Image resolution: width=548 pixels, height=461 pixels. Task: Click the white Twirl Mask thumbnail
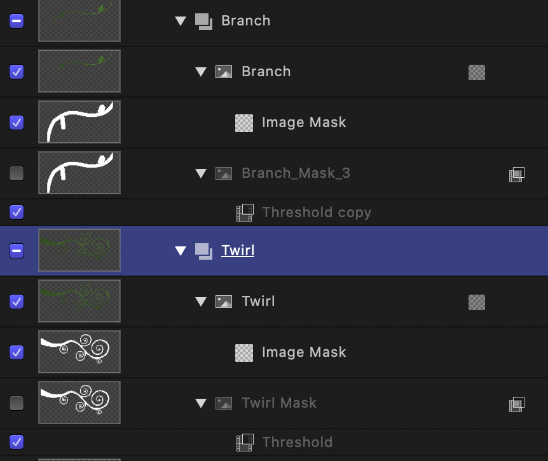click(79, 403)
